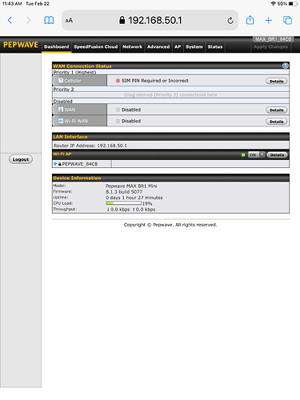Click the WAN ethernet connection icon

tap(61, 110)
